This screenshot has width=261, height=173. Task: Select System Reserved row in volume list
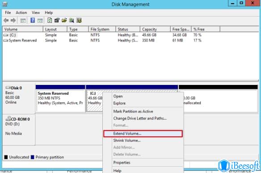112,41
